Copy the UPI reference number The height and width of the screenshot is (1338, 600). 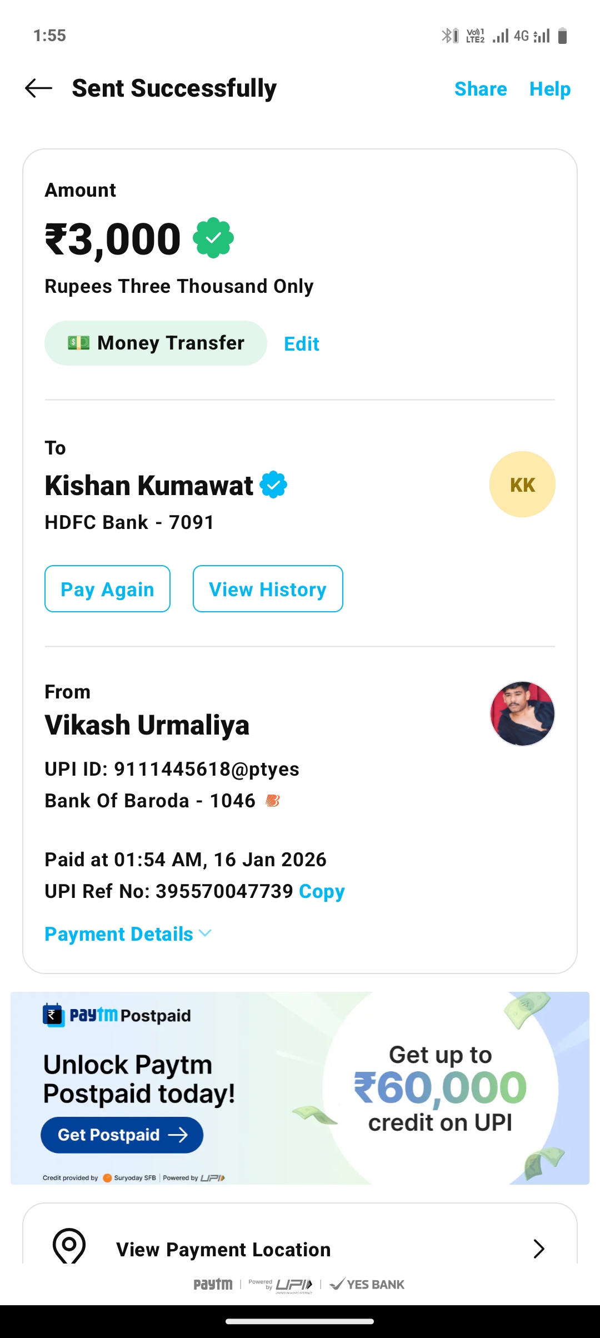(322, 891)
